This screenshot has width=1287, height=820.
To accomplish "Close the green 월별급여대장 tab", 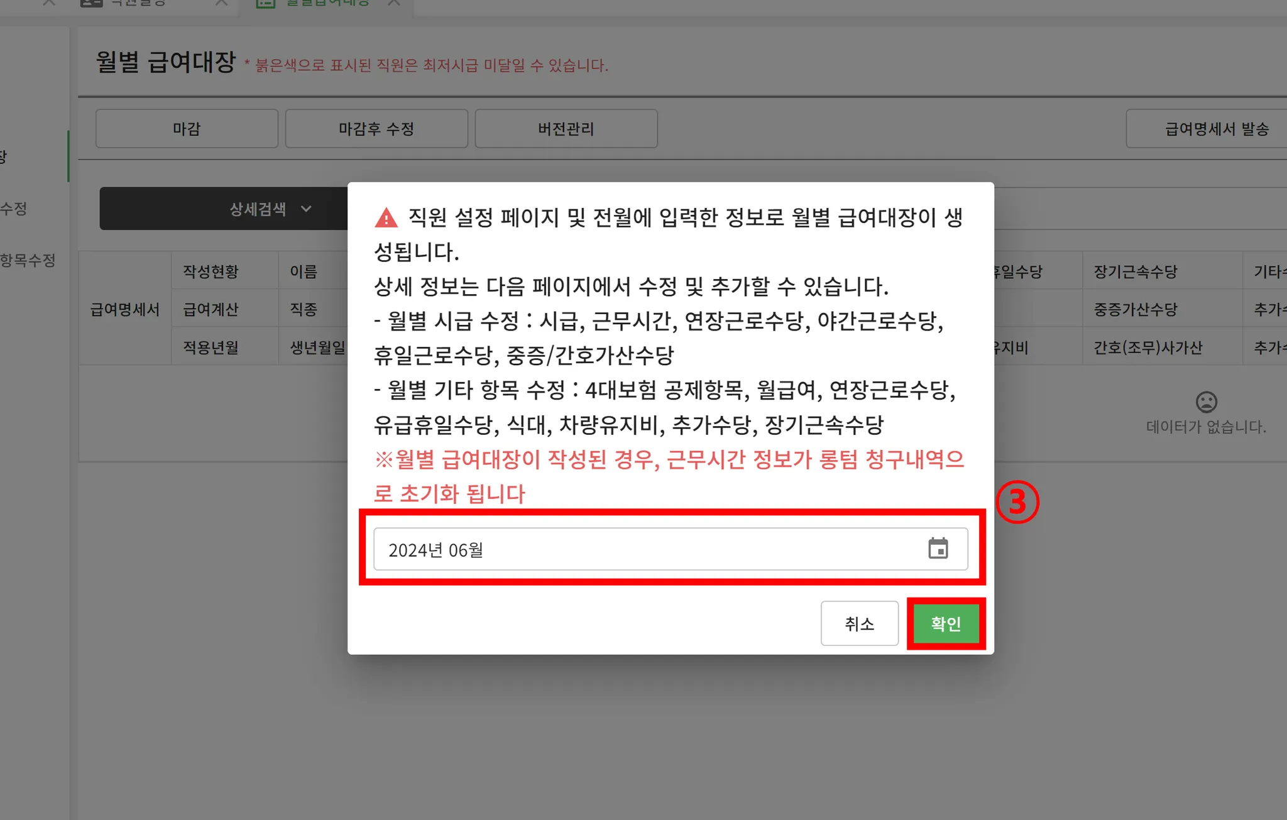I will (394, 3).
